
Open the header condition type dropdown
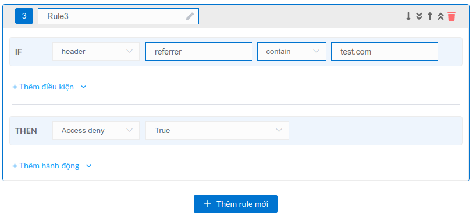(96, 52)
